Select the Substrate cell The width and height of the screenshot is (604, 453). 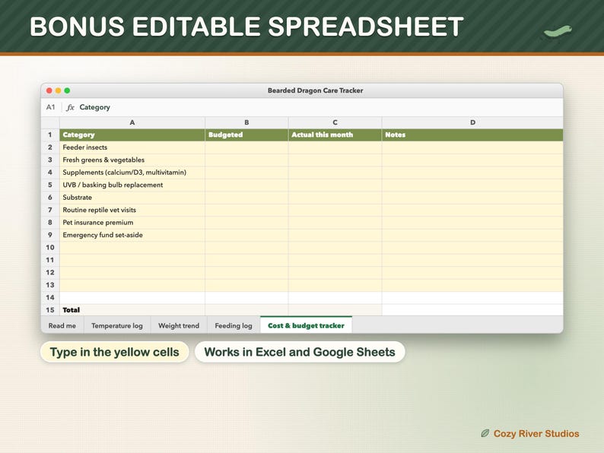pyautogui.click(x=132, y=198)
